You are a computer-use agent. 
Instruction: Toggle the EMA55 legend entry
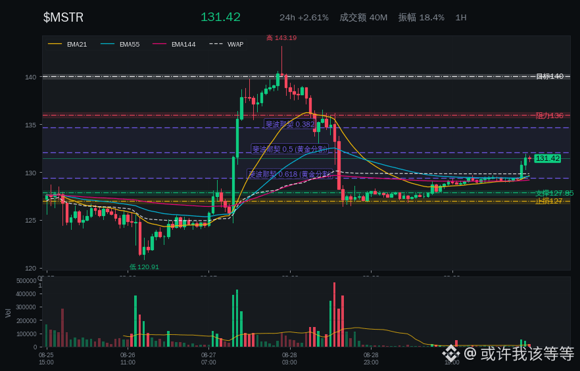[120, 45]
